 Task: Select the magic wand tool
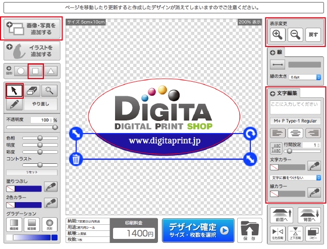[x=49, y=91]
